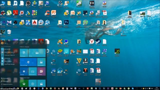Open the Connectify Hotspot 2015 shortcut
Image resolution: width=160 pixels, height=90 pixels.
41,24
